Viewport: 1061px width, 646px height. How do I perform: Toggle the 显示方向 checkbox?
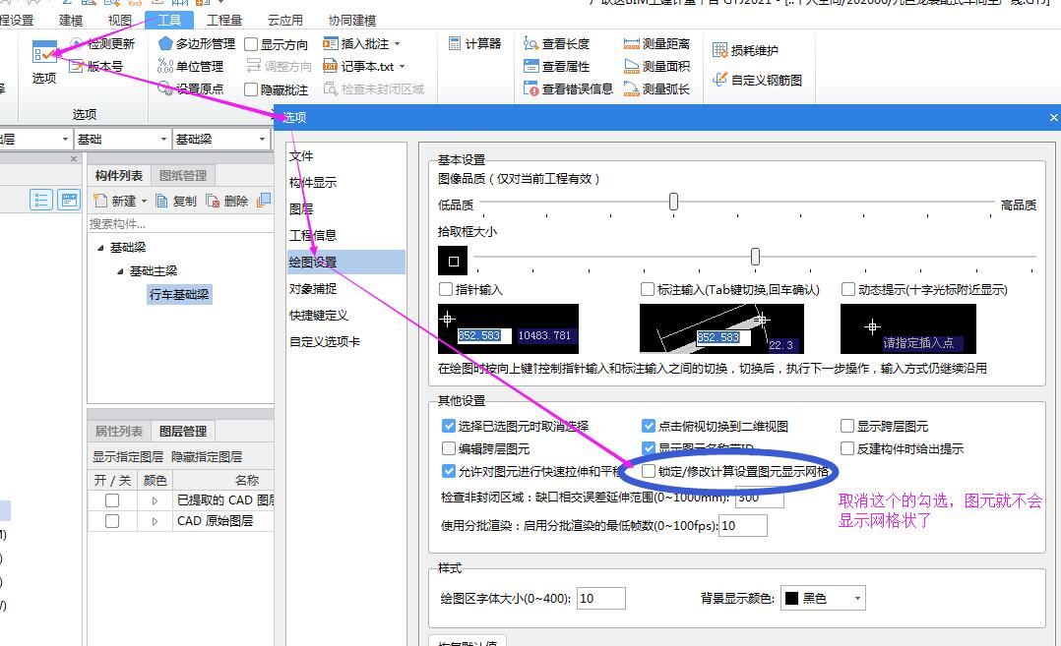point(251,44)
